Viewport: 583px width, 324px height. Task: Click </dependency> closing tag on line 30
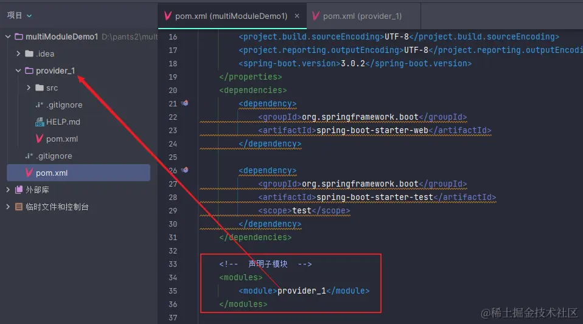coord(270,224)
